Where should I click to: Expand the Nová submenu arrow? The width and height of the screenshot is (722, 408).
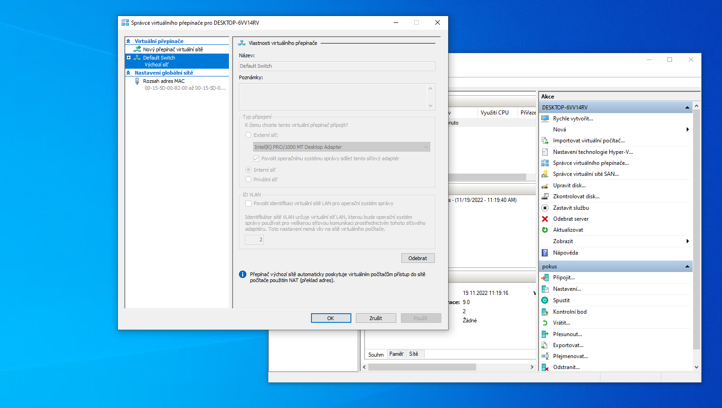coord(688,130)
